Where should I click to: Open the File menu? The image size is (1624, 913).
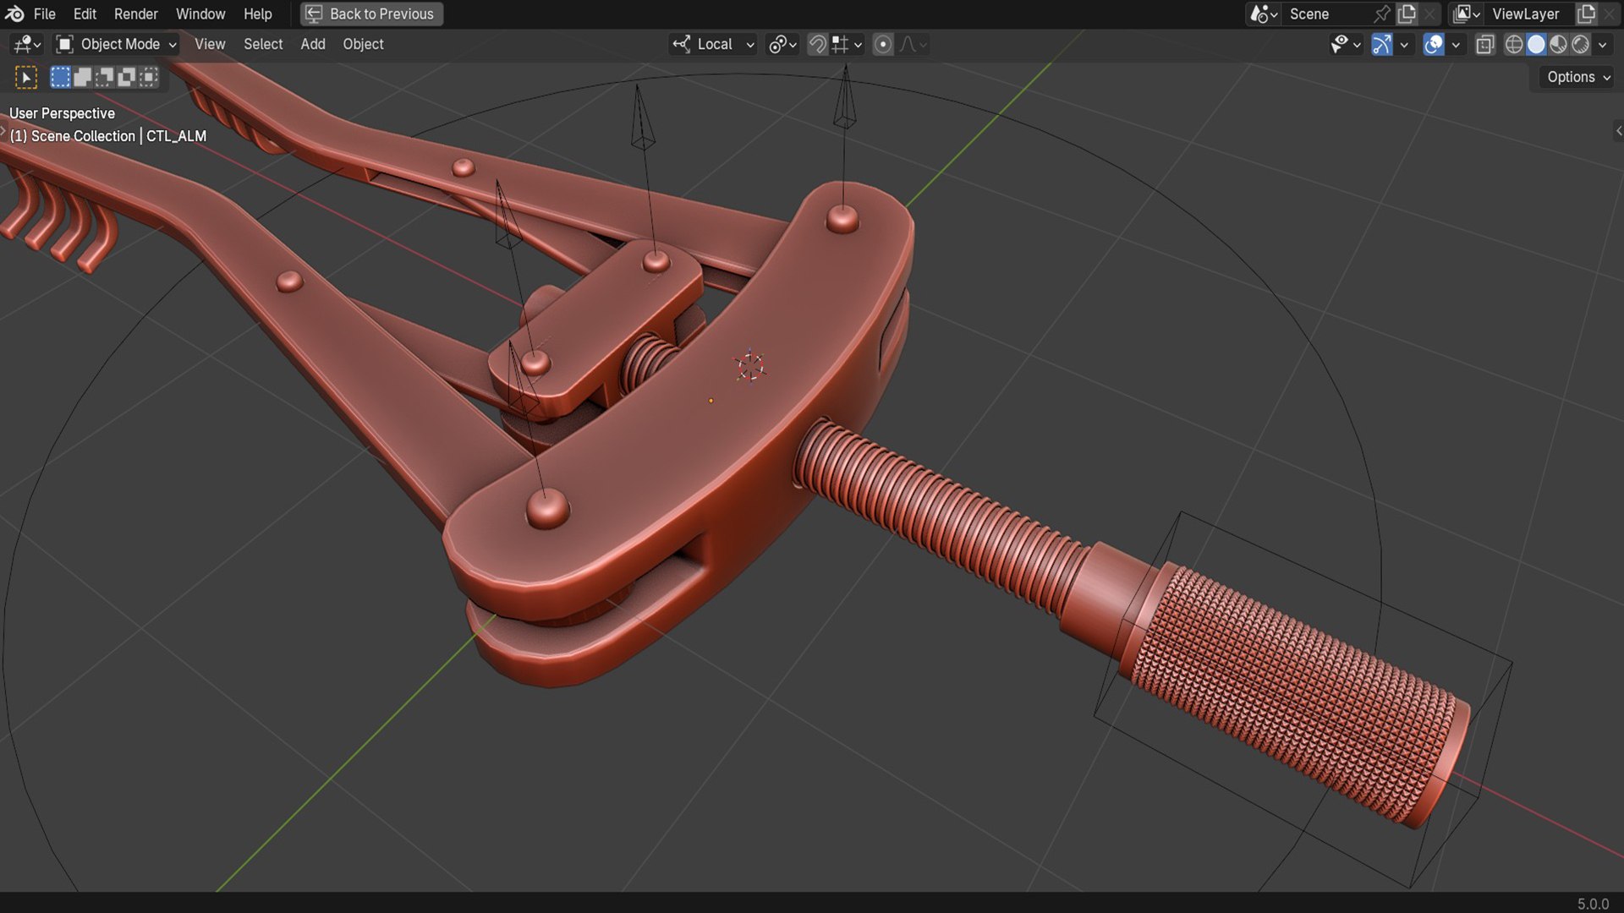44,14
